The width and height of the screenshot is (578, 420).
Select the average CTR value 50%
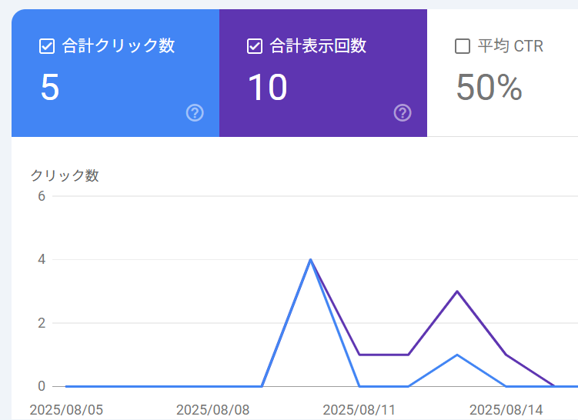click(489, 88)
